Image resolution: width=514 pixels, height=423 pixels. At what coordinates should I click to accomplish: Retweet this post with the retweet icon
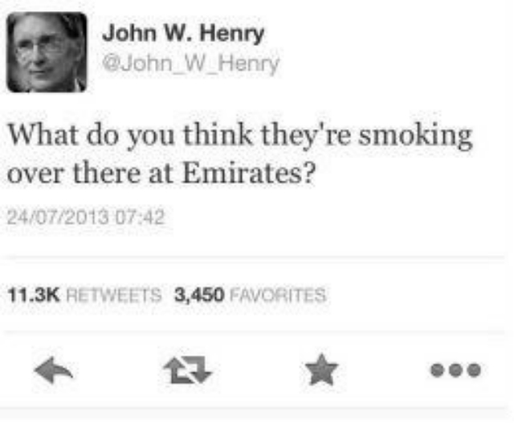coord(188,370)
